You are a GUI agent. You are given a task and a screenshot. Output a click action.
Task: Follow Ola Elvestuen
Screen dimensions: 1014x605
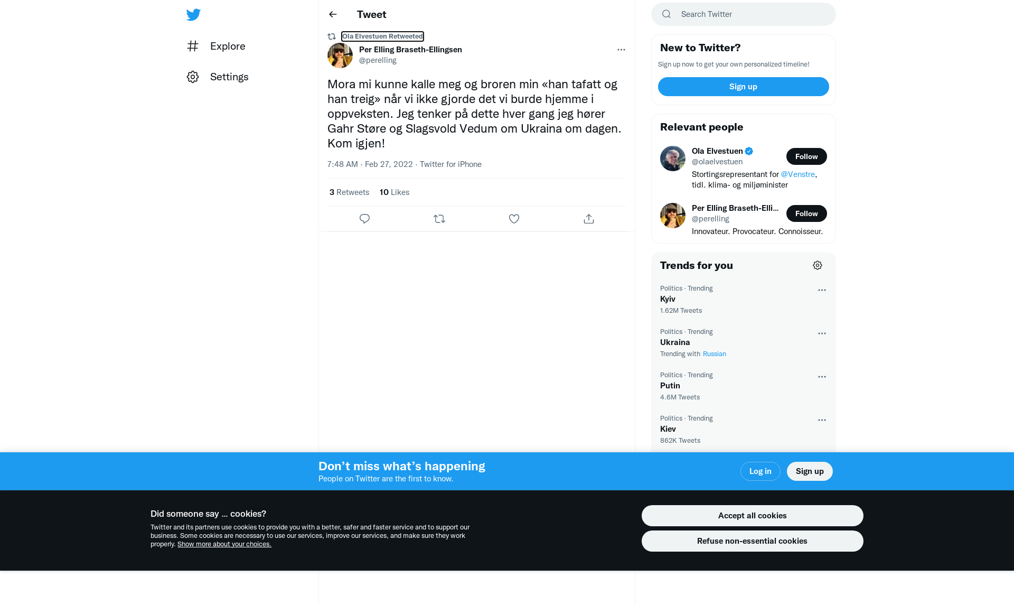(x=806, y=156)
